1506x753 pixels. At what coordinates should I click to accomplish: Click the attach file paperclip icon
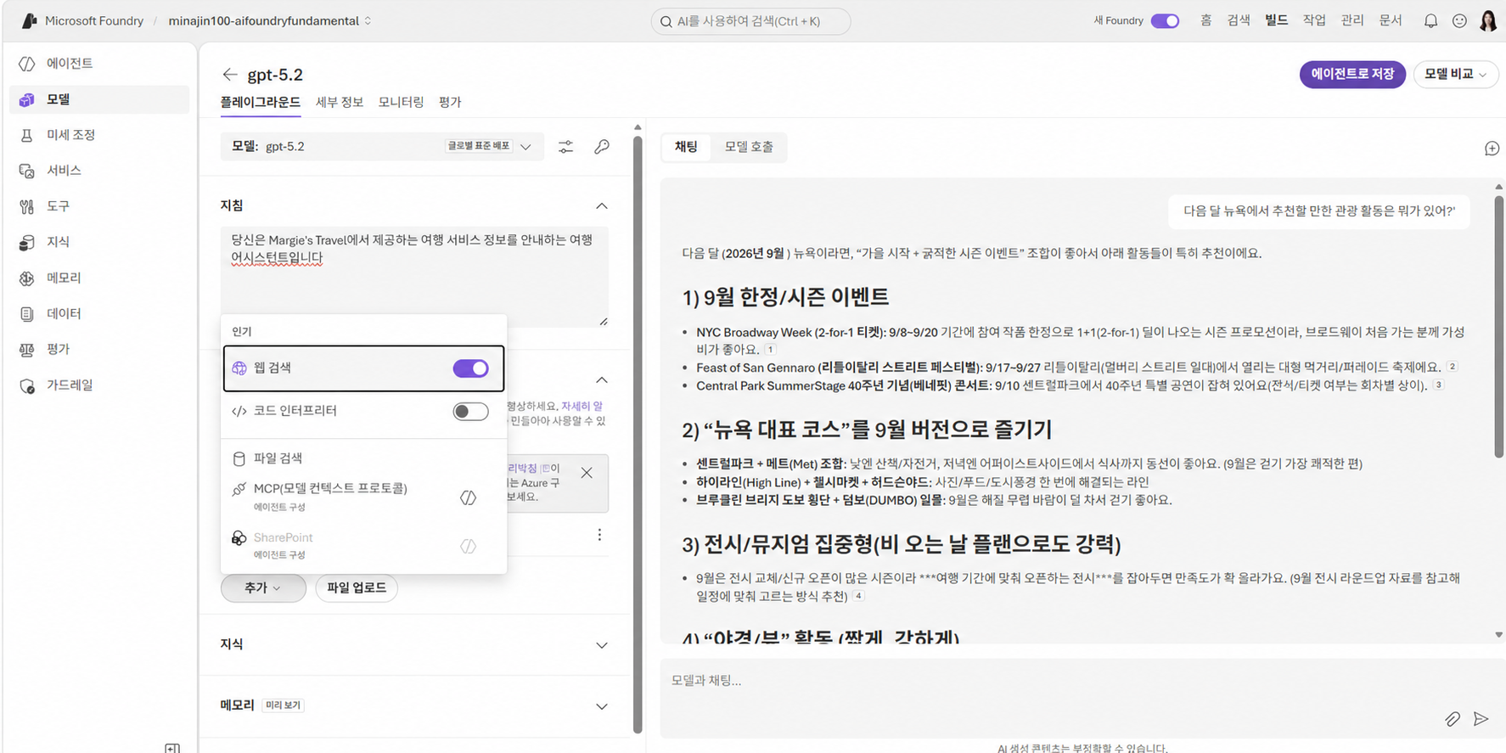[1453, 719]
